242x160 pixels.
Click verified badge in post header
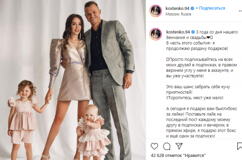click(x=192, y=8)
